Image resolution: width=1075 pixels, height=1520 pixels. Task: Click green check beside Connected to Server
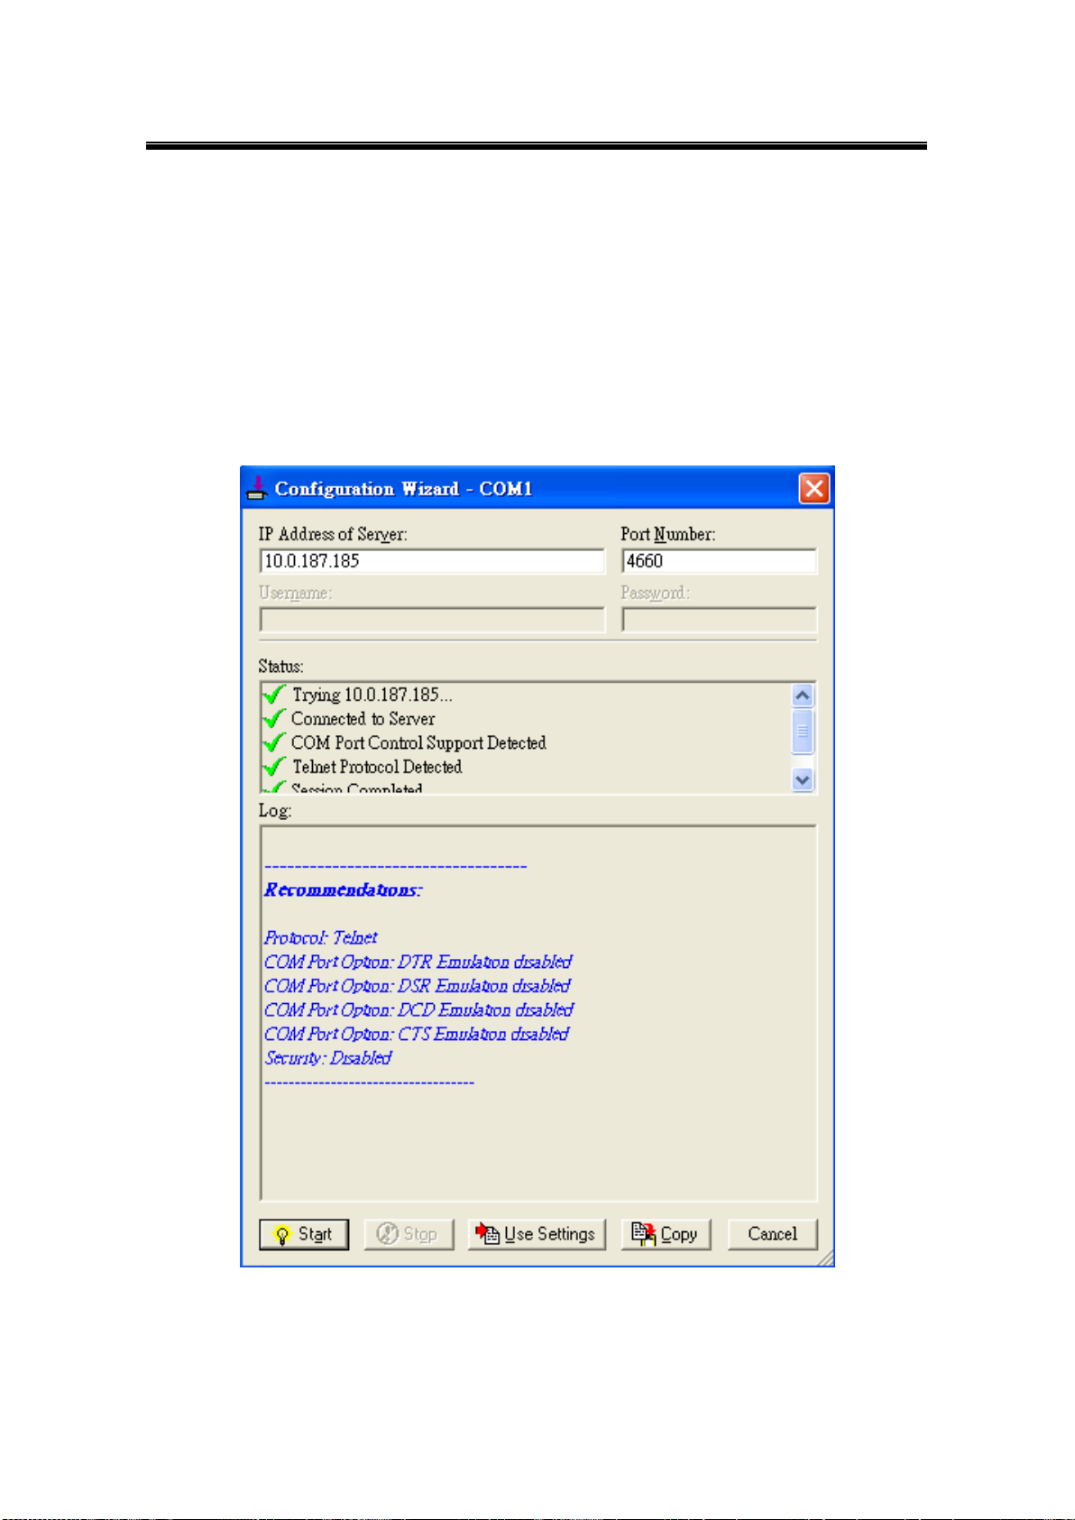click(x=274, y=719)
